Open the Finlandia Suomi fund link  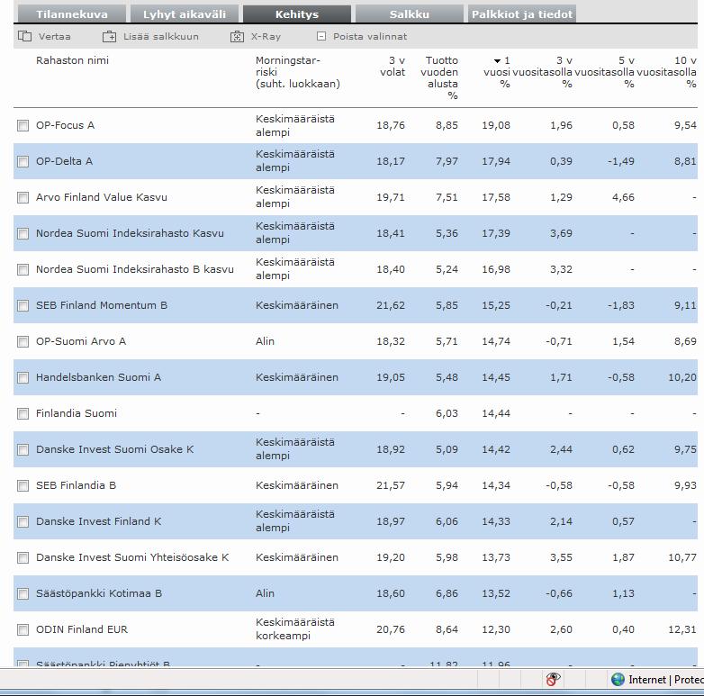(x=77, y=413)
